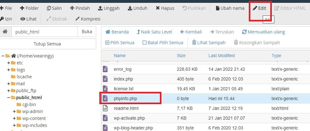Collapse the public_html folder tree node
310x131 pixels.
[x=9, y=98]
